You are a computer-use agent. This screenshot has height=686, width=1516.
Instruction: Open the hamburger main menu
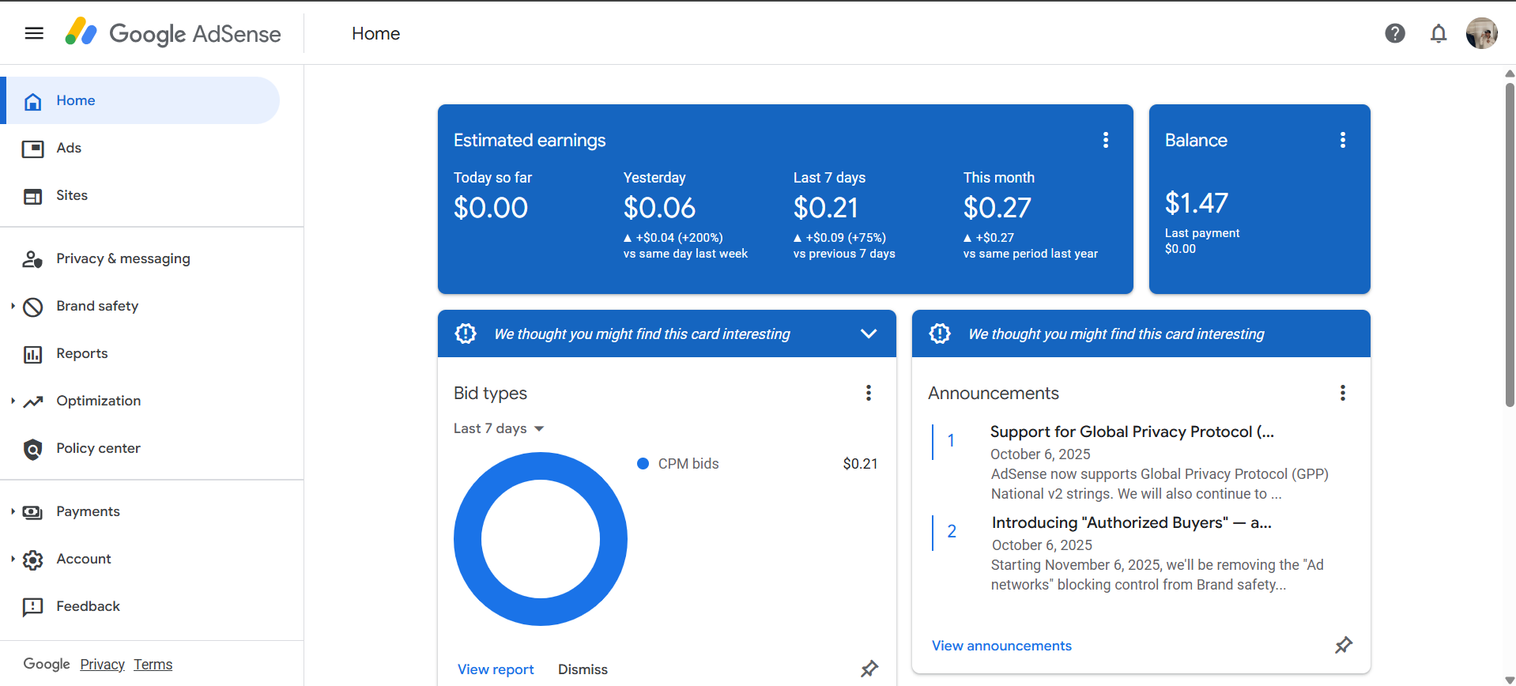tap(34, 33)
